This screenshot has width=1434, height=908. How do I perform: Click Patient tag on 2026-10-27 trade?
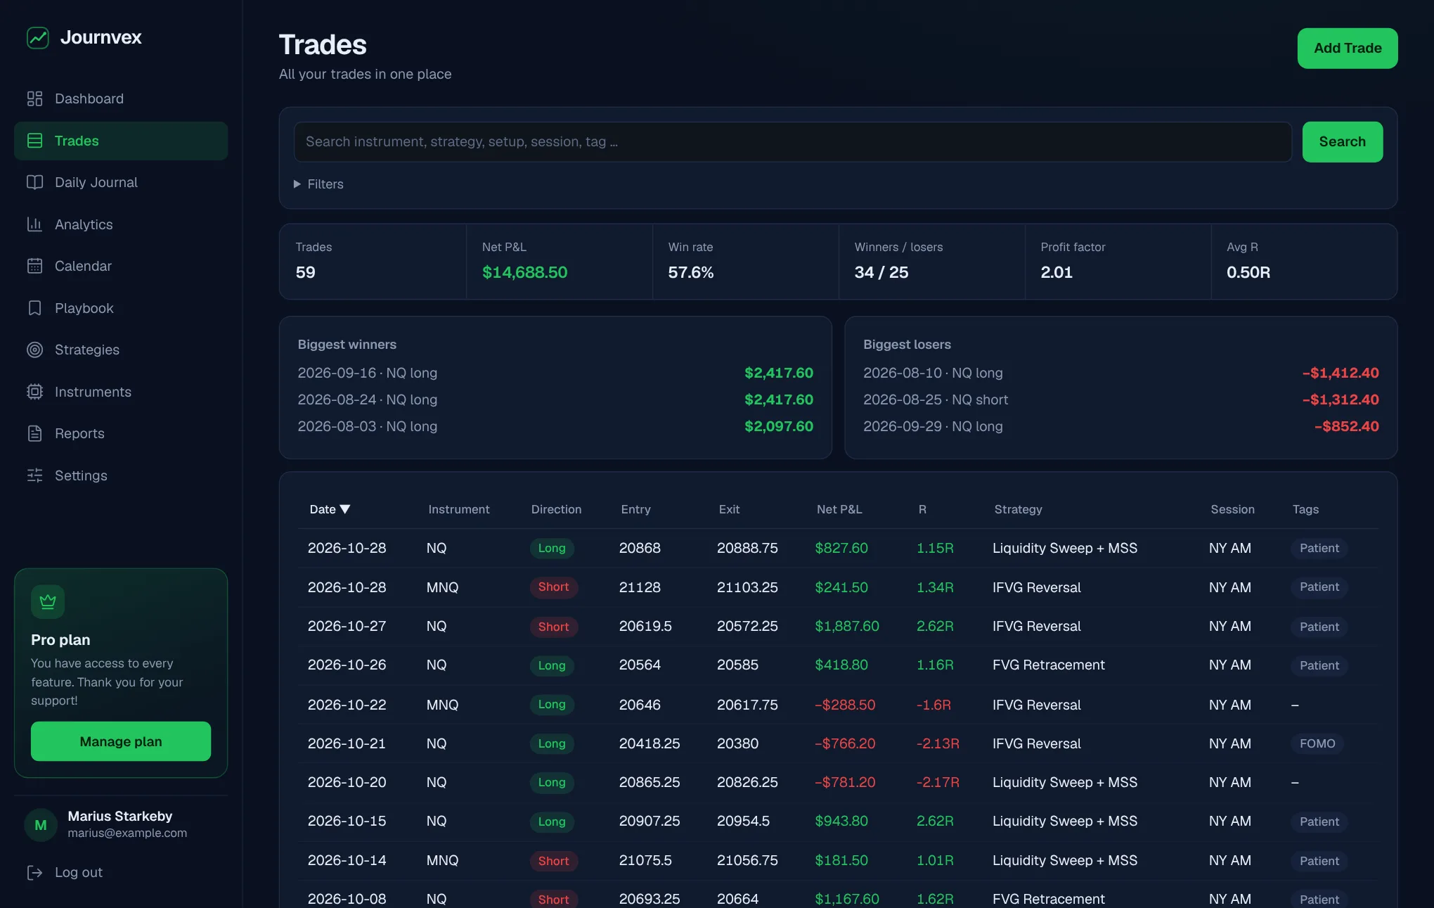[x=1319, y=627]
